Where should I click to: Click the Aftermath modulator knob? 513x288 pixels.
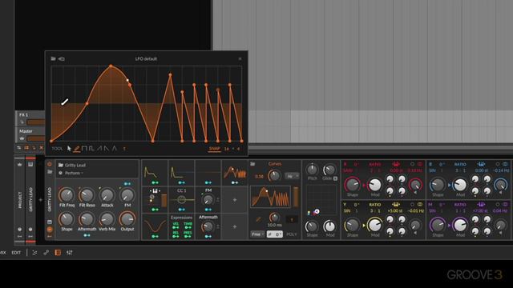pyautogui.click(x=208, y=226)
